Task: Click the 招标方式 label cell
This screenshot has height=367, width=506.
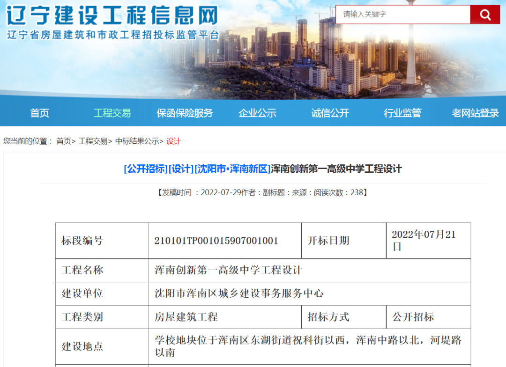Action: tap(344, 317)
